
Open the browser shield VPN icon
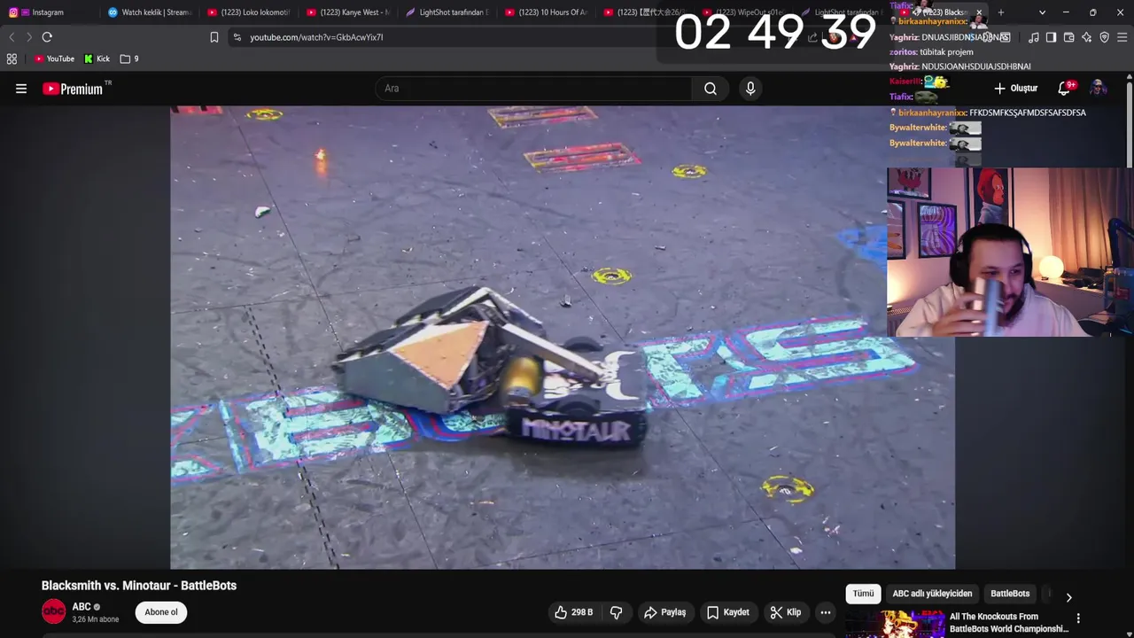[x=1105, y=37]
